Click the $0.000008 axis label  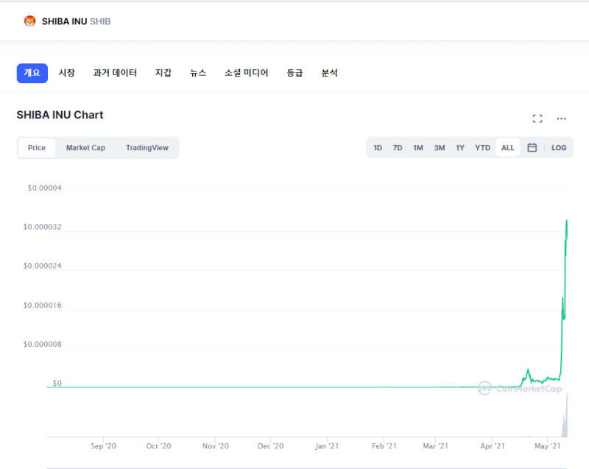[x=42, y=345]
